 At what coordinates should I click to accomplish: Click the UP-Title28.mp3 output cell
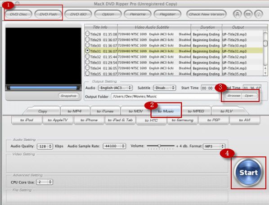coord(234,34)
